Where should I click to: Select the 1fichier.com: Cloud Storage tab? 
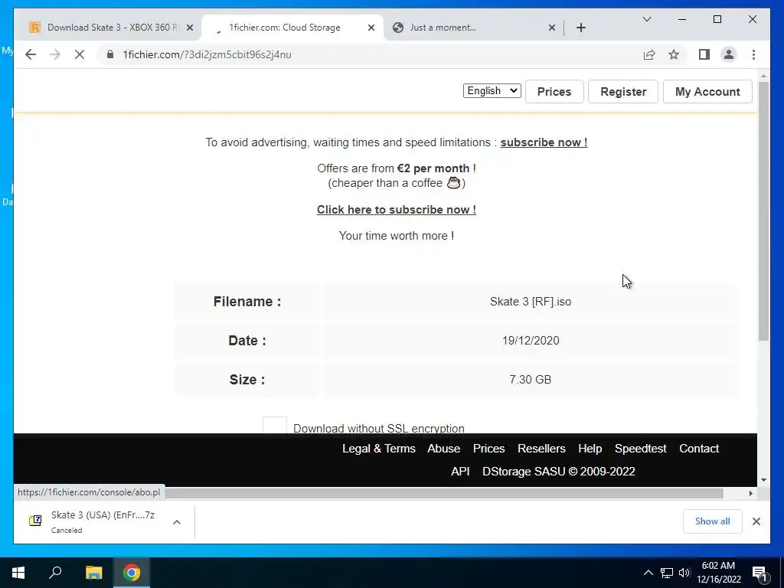point(292,28)
